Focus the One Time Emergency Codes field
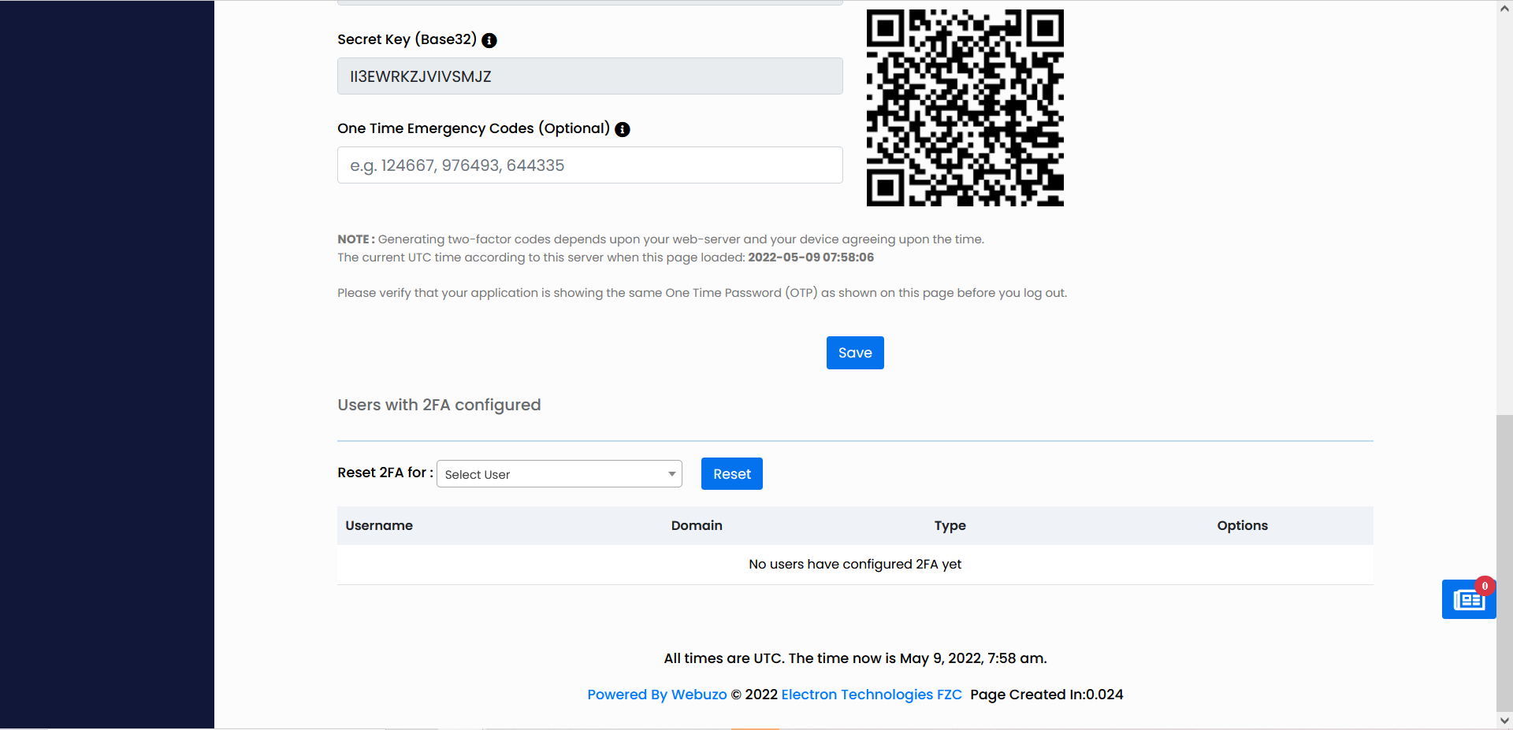The height and width of the screenshot is (730, 1513). (x=589, y=165)
